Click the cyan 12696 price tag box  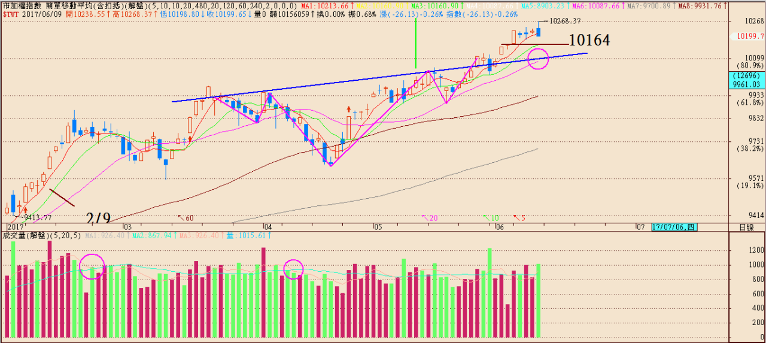pos(747,75)
